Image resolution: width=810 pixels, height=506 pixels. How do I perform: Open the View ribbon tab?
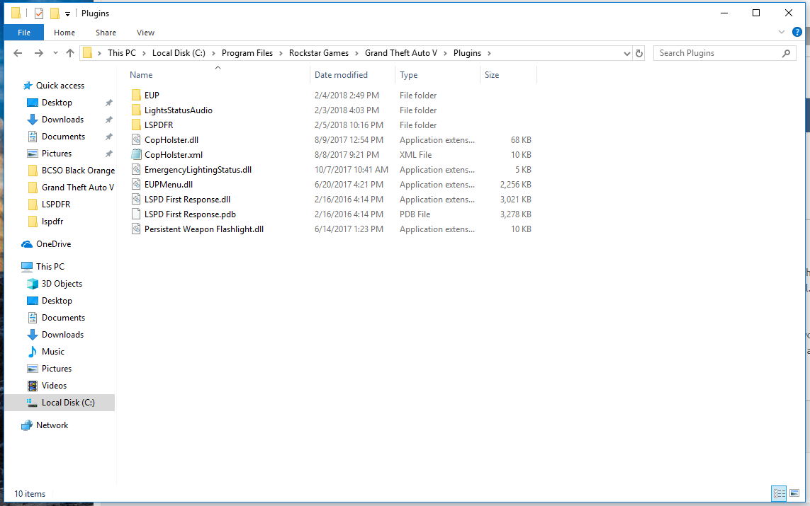146,33
